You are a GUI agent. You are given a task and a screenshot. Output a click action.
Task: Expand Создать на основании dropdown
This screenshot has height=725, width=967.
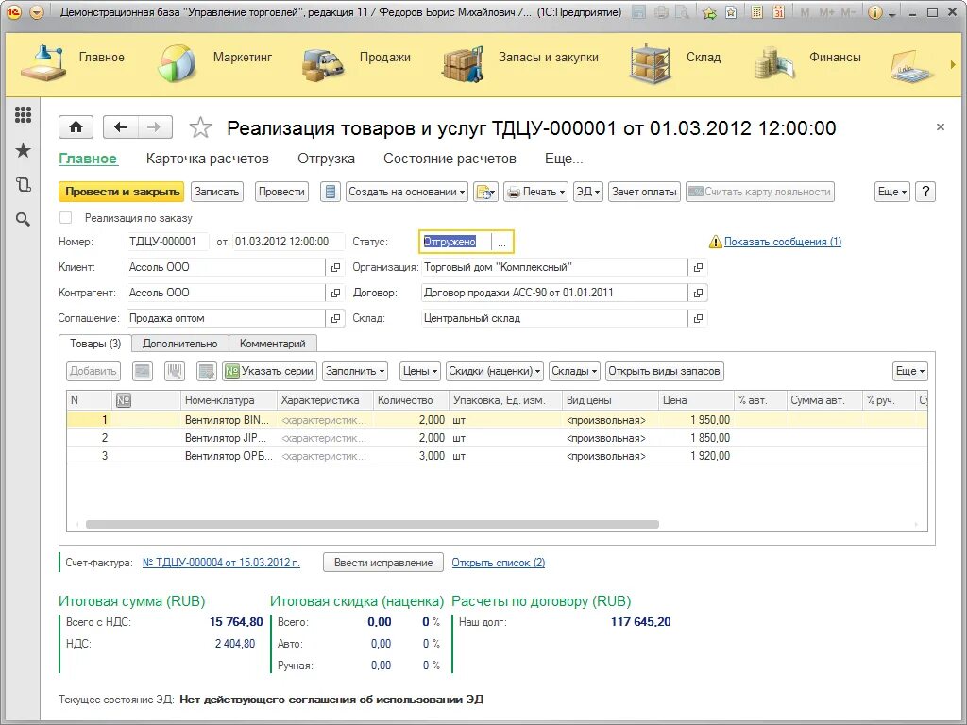pos(407,192)
